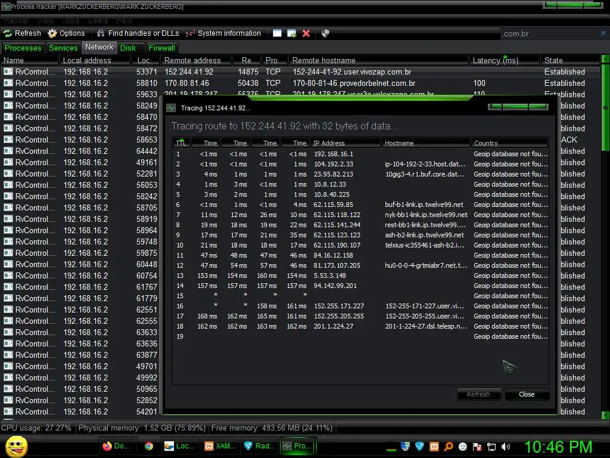Open the Firewall tab

(x=162, y=48)
